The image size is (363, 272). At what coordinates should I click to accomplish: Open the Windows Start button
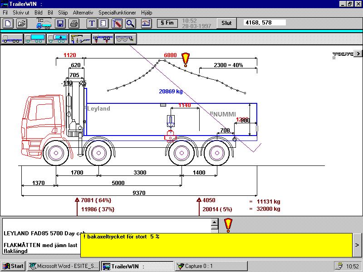14,266
